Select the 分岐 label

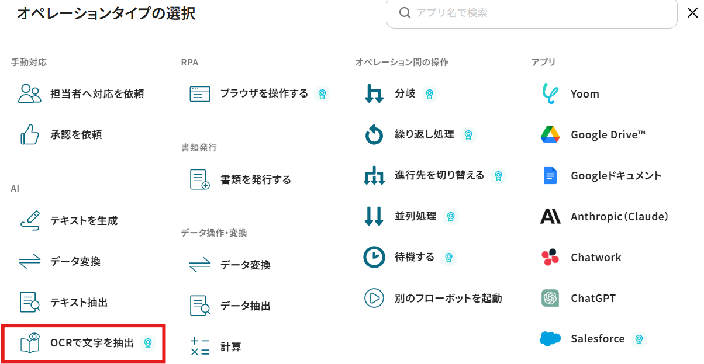click(x=405, y=93)
